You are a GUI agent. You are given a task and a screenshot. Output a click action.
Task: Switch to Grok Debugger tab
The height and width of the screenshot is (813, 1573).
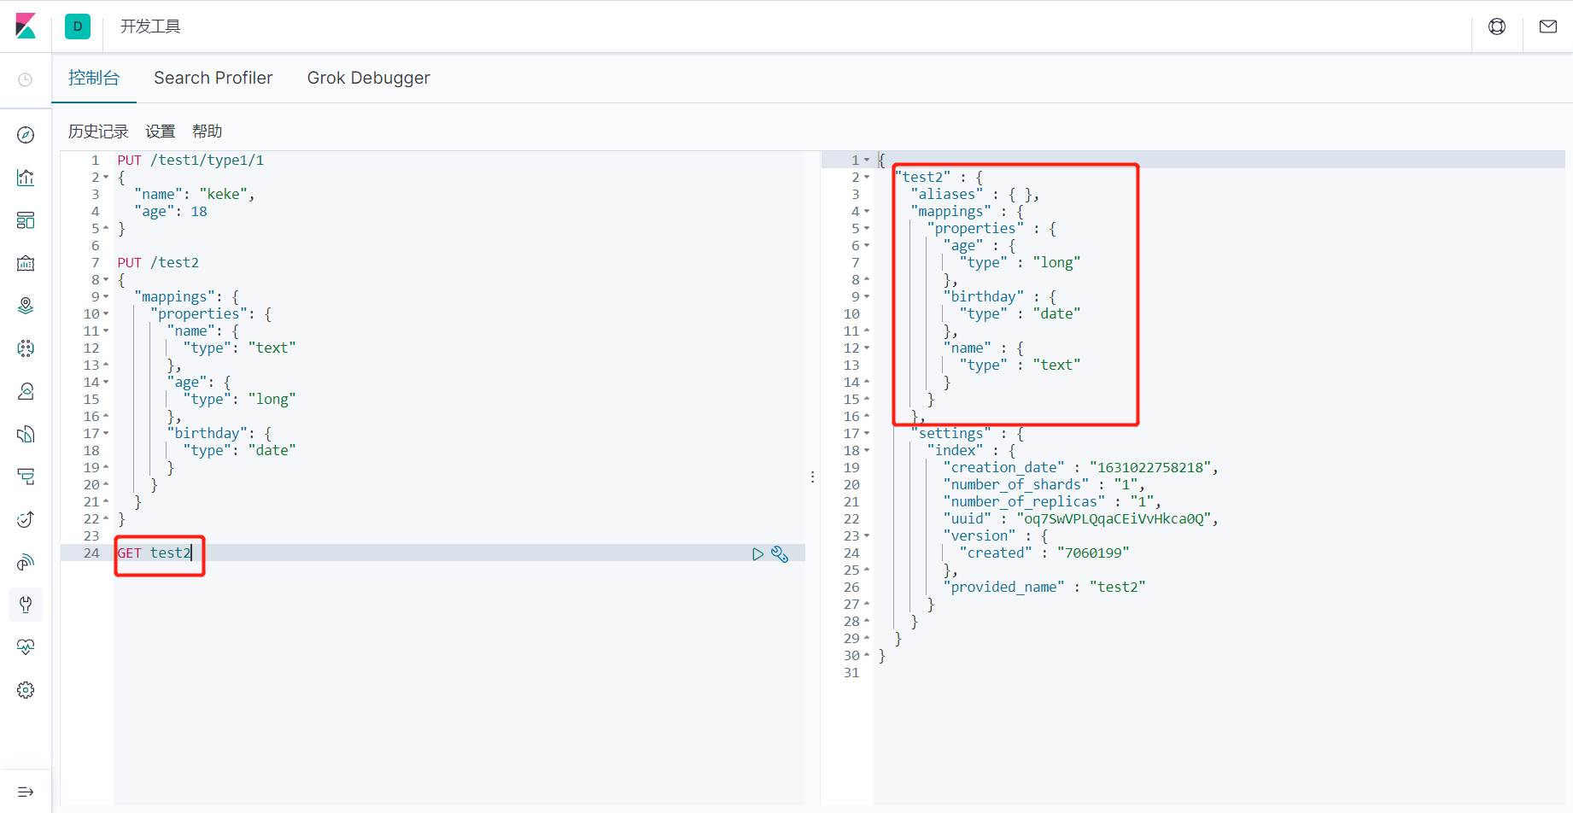pyautogui.click(x=369, y=78)
